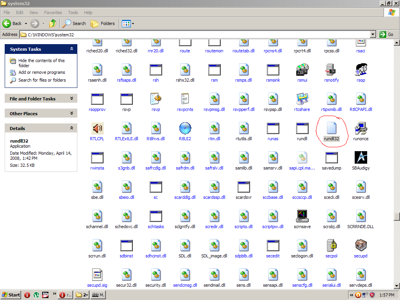
Task: Open the Favorites menu
Action: click(x=53, y=12)
